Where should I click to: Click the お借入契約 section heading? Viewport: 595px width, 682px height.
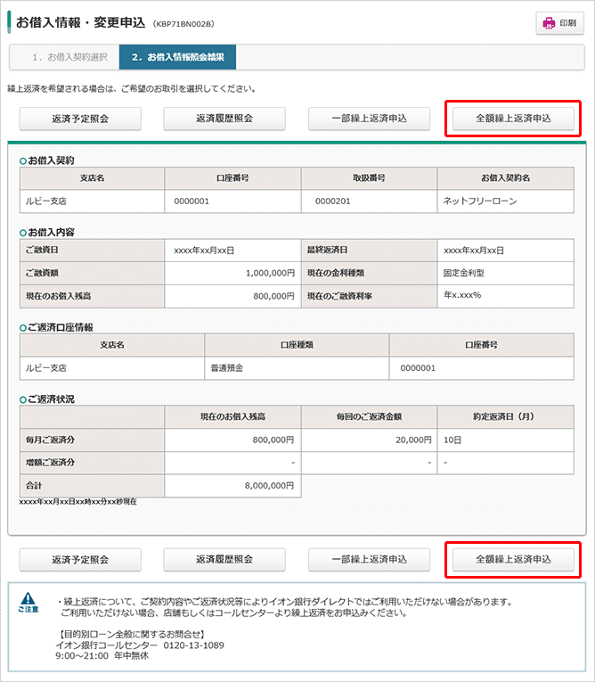51,160
